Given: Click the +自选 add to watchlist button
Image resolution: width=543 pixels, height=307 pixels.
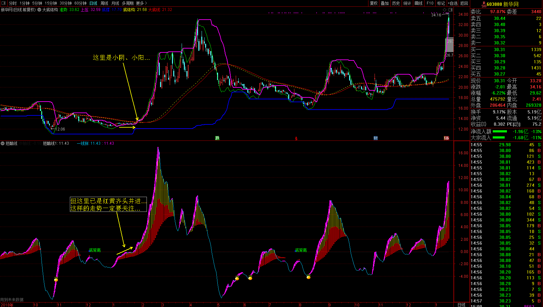Looking at the screenshot, I should point(452,3).
